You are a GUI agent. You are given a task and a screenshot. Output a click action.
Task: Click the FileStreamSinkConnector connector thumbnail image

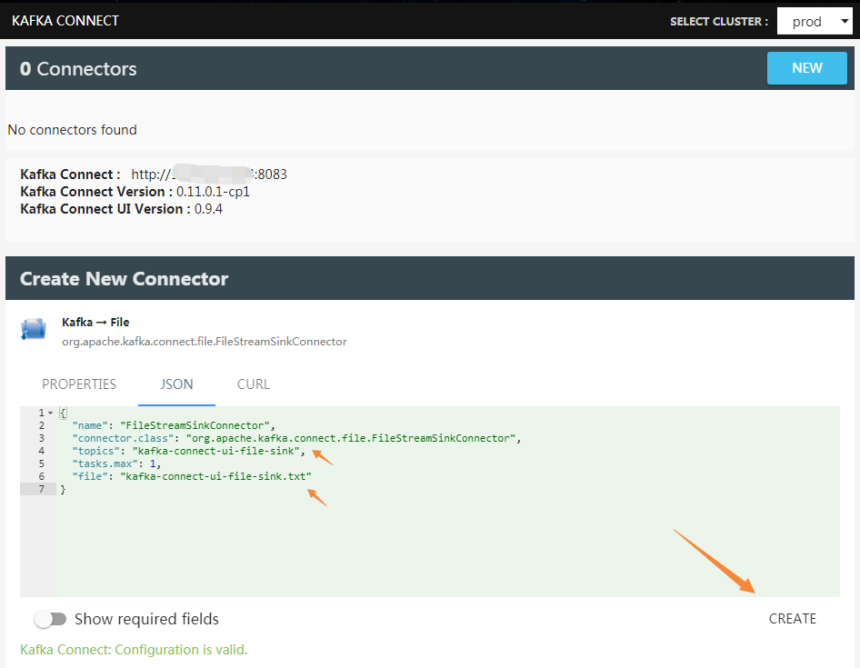point(33,329)
